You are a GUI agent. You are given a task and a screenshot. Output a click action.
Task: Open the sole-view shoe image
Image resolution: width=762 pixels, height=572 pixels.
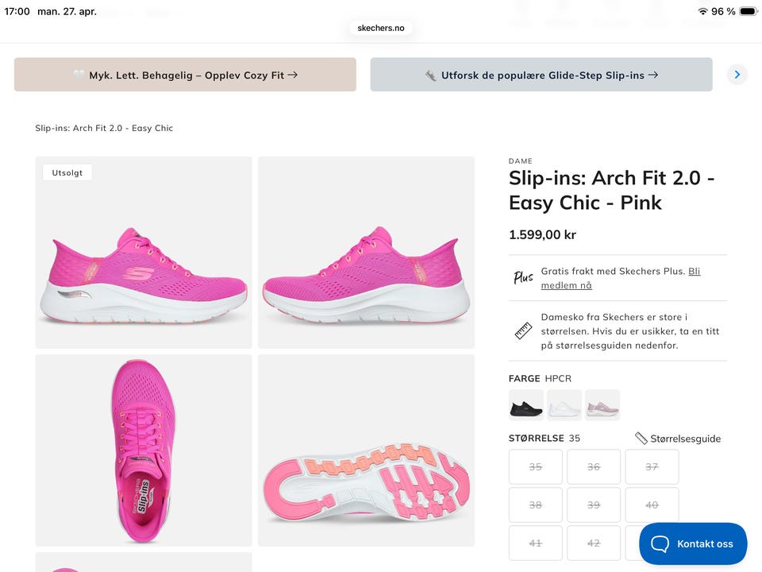pyautogui.click(x=366, y=450)
